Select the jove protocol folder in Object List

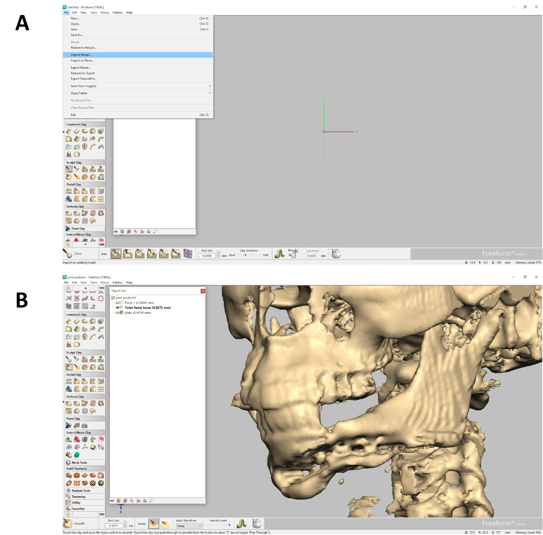124,298
